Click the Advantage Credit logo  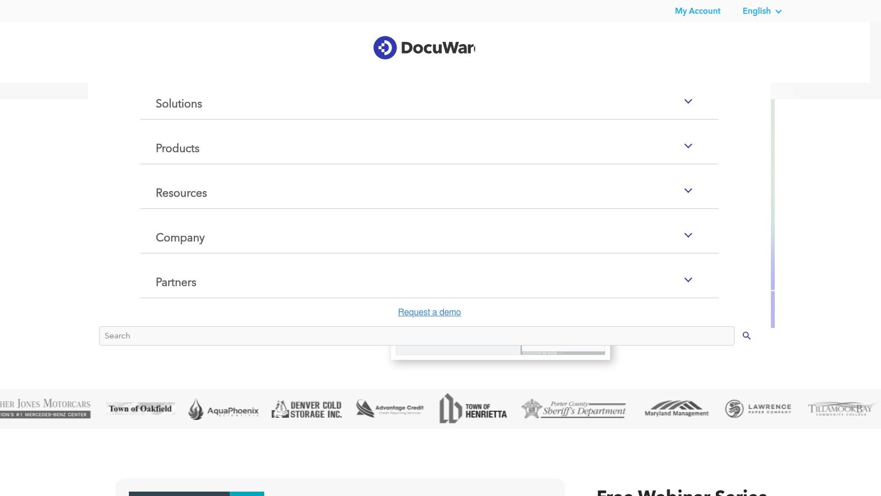389,408
